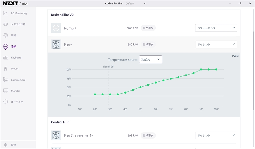
Task: Click the Fan icon under Kraken Elite V2
Action: tap(56, 45)
